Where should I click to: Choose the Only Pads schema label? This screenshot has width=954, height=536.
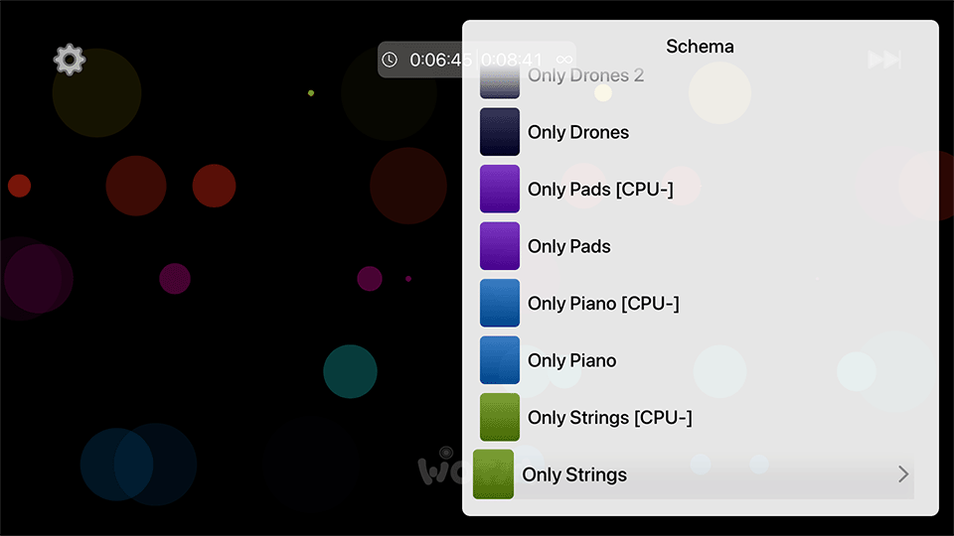pyautogui.click(x=569, y=246)
